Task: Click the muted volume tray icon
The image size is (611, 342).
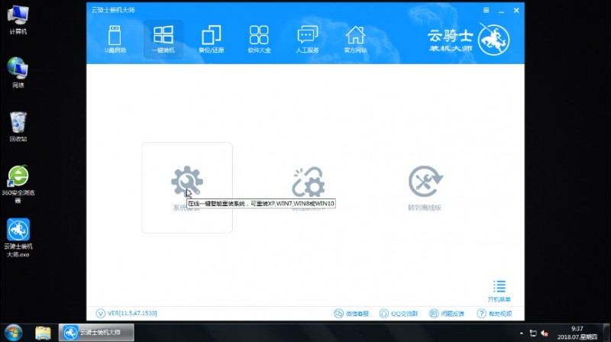Action: click(545, 334)
